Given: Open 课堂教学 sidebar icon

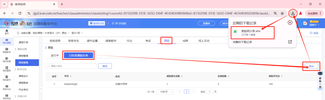Looking at the screenshot, I should coord(7,50).
